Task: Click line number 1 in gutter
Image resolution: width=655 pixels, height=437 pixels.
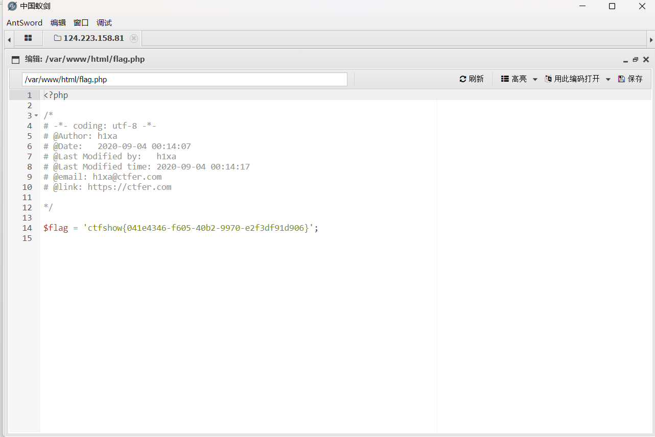Action: 30,95
